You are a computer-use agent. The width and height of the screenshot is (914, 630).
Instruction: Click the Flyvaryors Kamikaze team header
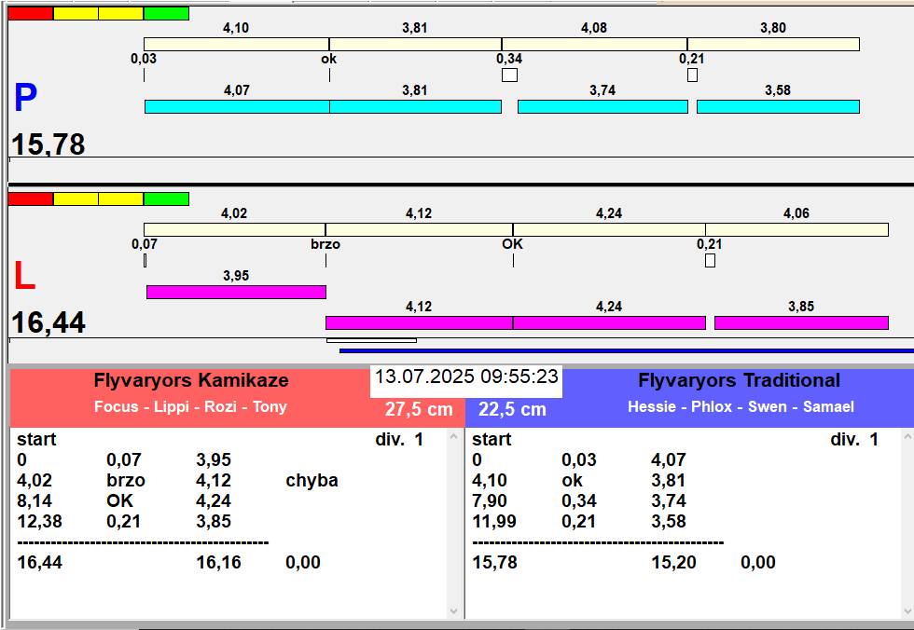pyautogui.click(x=191, y=380)
